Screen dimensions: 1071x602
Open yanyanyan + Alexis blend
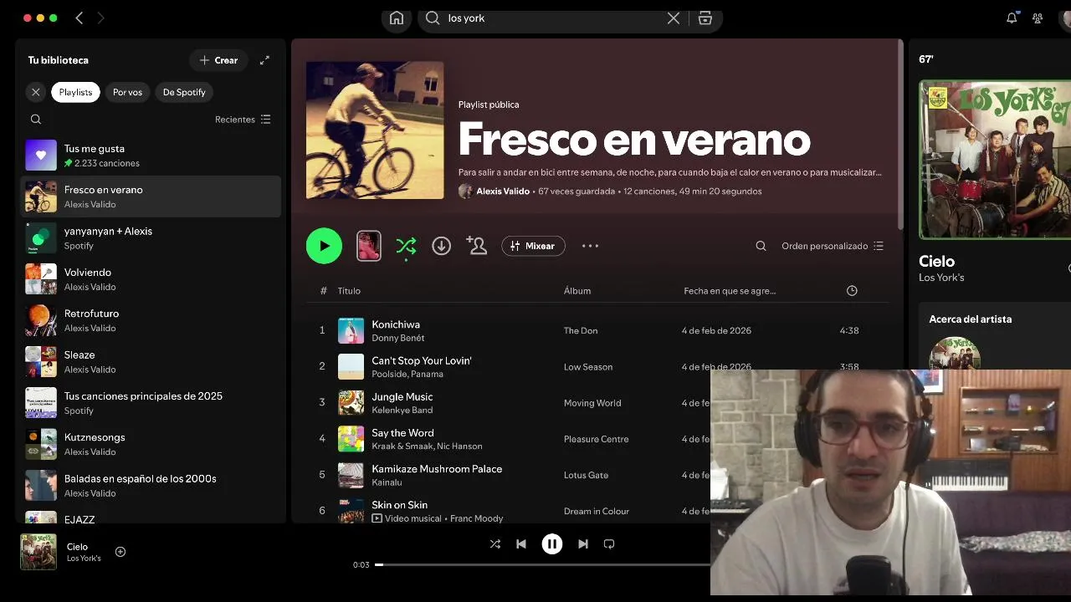click(x=151, y=237)
